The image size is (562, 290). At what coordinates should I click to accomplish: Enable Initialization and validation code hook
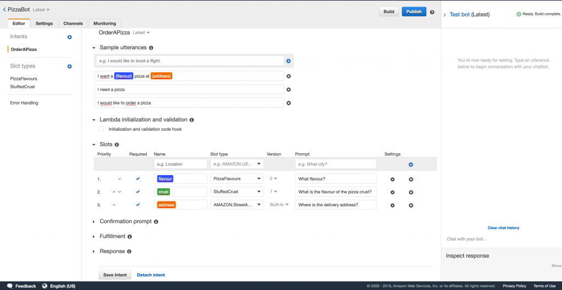(101, 129)
